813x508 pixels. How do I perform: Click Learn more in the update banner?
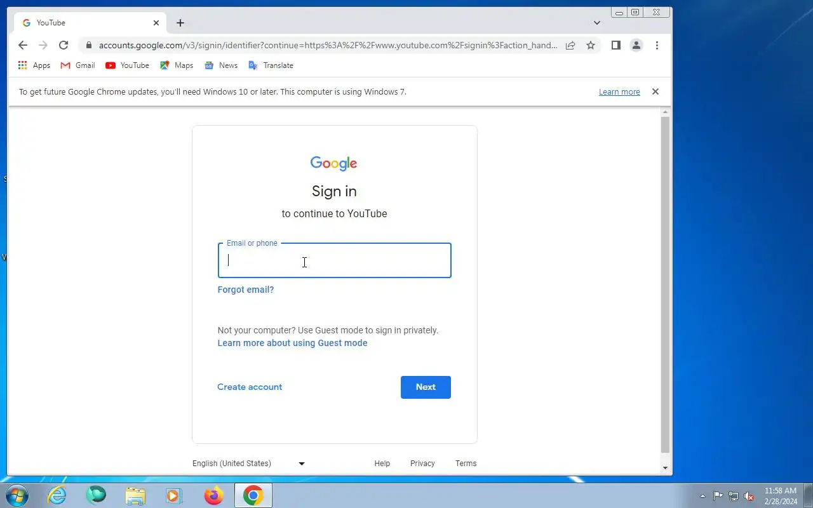[619, 92]
